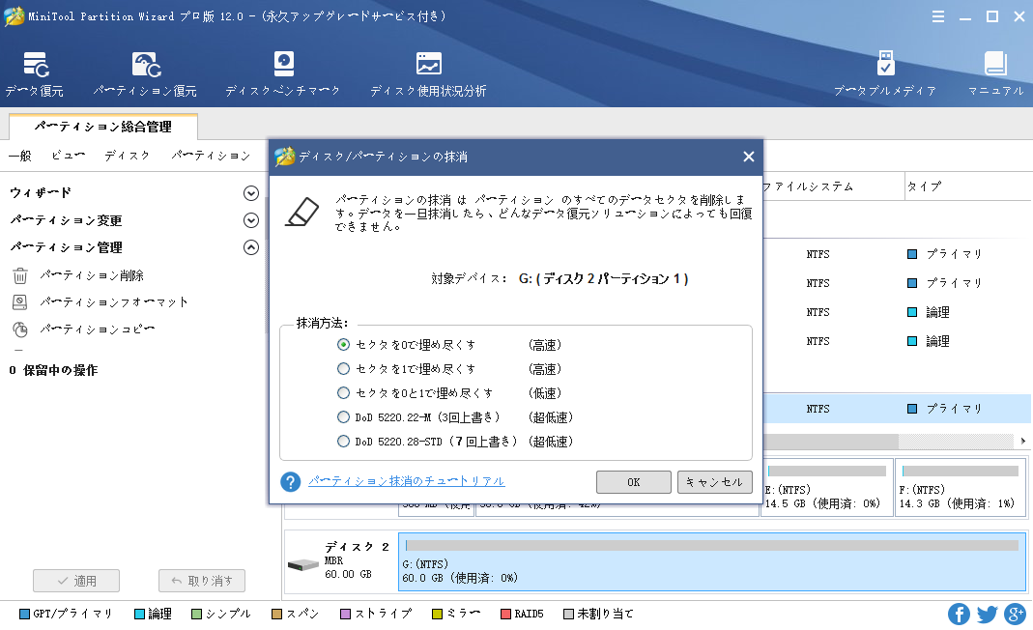Start the ディスクベンチマーク tool
This screenshot has width=1033, height=630.
(283, 73)
